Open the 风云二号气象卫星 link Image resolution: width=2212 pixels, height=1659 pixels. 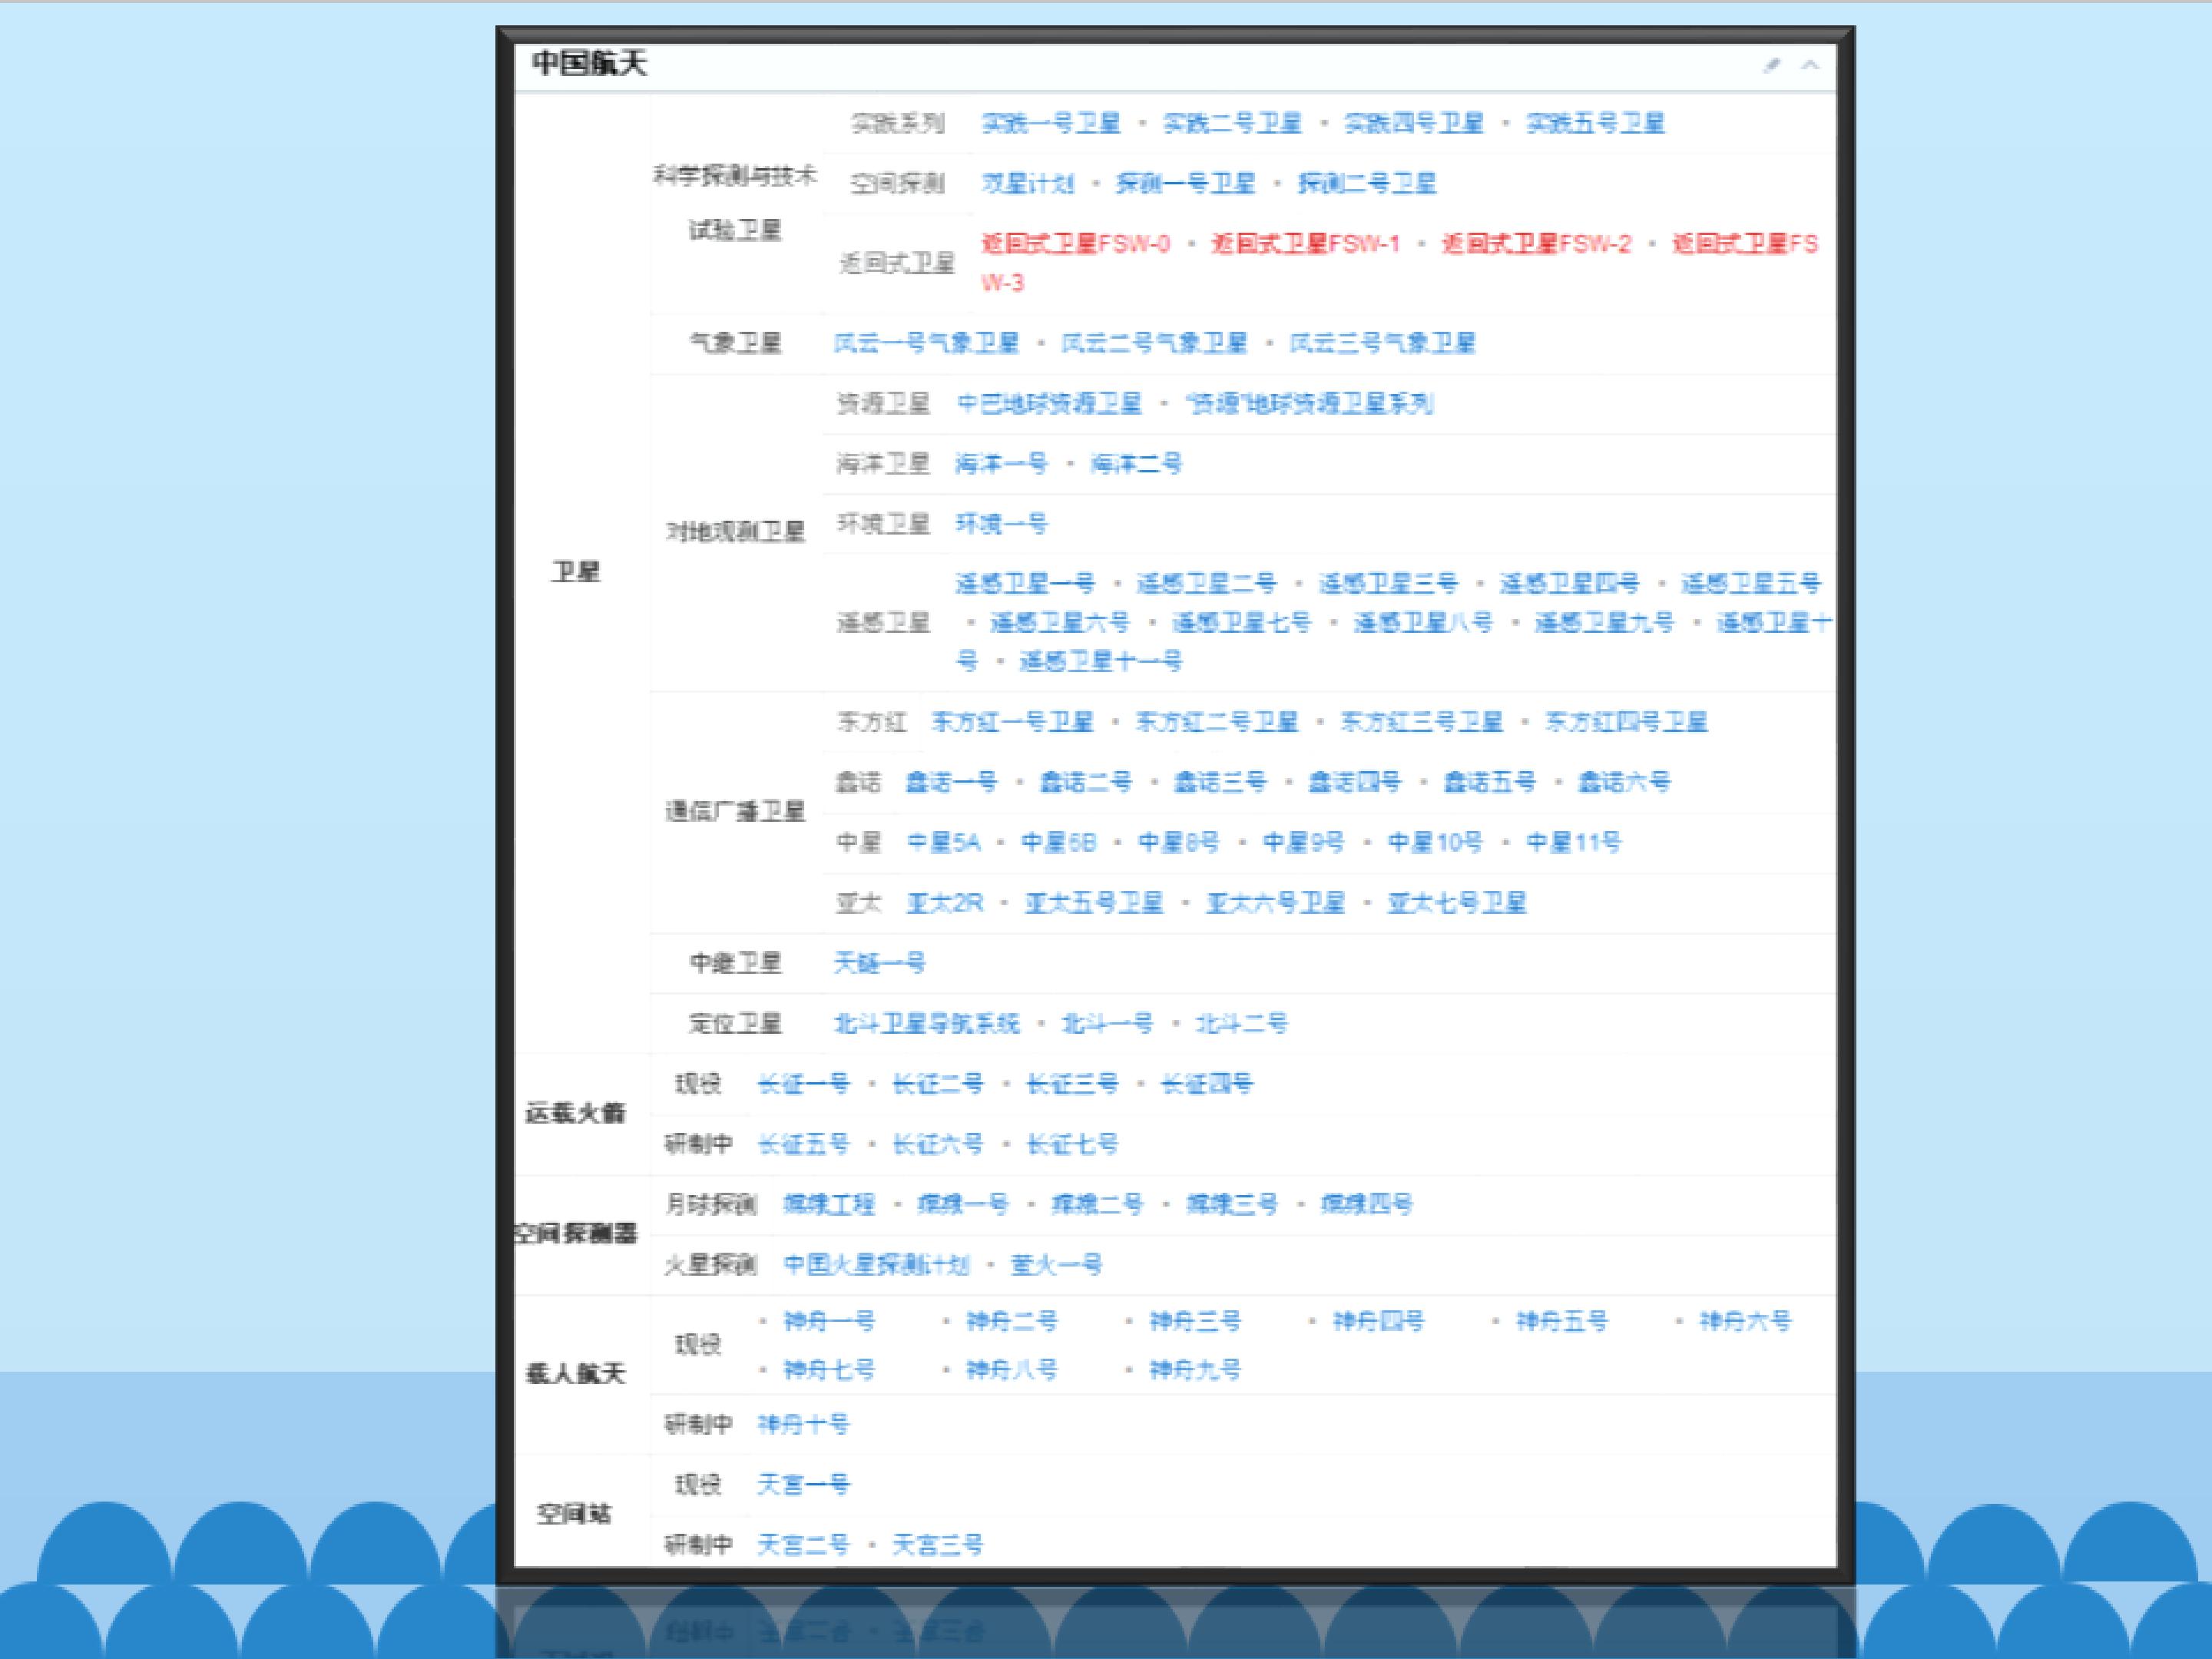point(1154,344)
